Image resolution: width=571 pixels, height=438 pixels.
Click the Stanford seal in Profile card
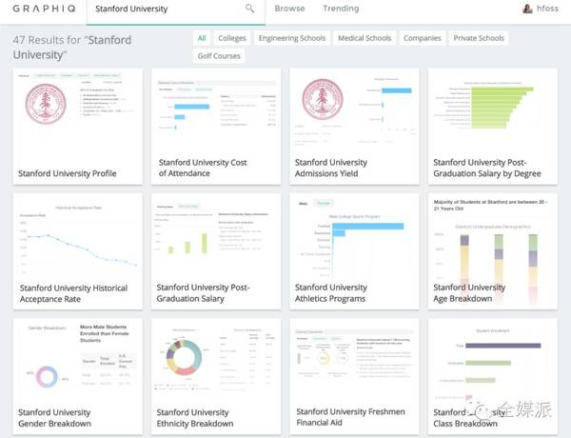point(46,104)
